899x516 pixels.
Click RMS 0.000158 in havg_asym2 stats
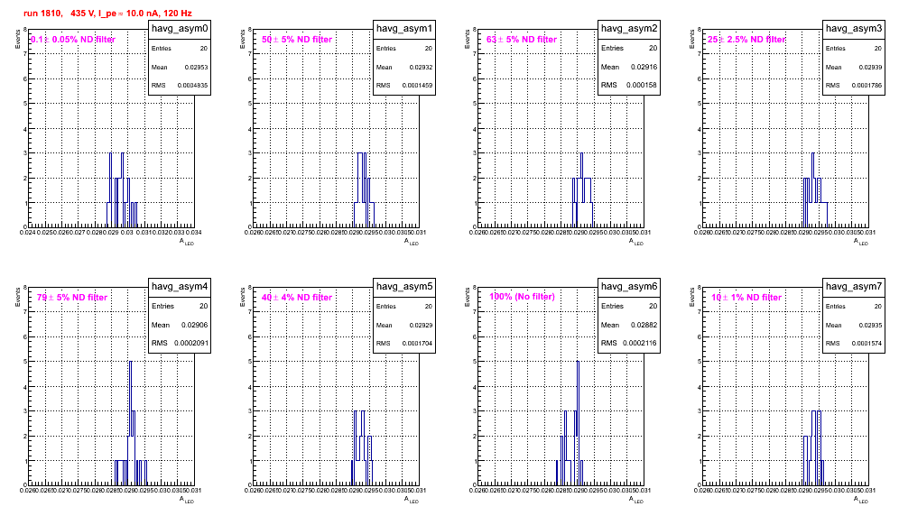tap(629, 86)
